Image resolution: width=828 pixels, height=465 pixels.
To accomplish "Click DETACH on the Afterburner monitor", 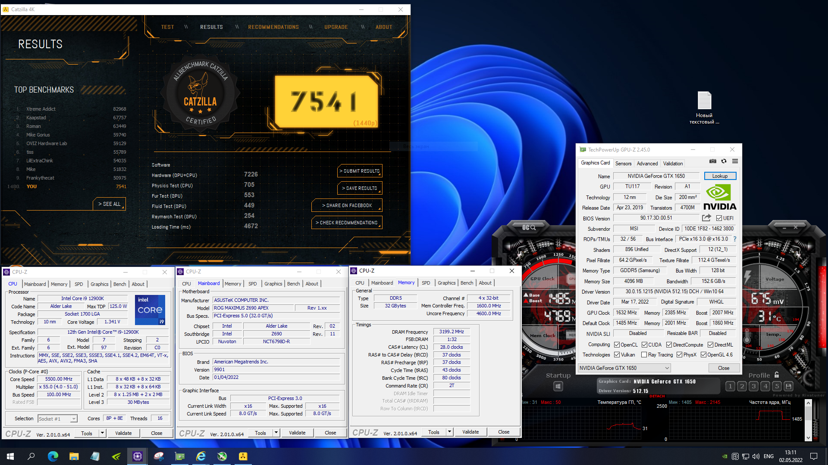I will pyautogui.click(x=657, y=396).
